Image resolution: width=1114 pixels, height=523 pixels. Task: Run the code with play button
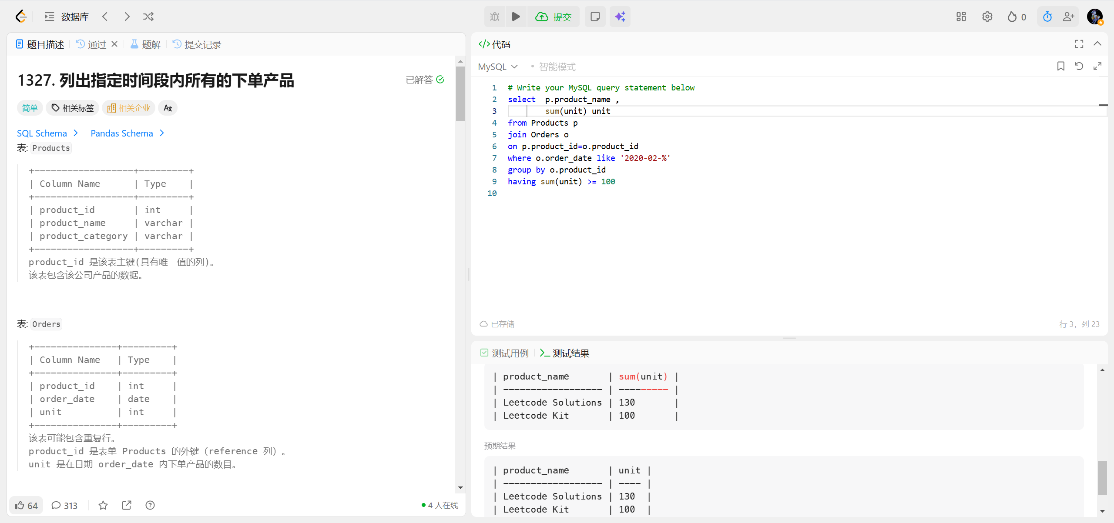516,17
